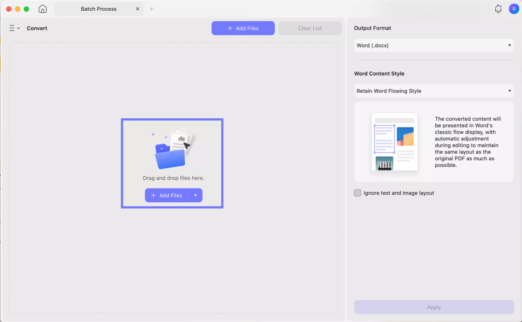This screenshot has height=322, width=522.
Task: Expand the Add Files split-button arrow
Action: pyautogui.click(x=195, y=195)
